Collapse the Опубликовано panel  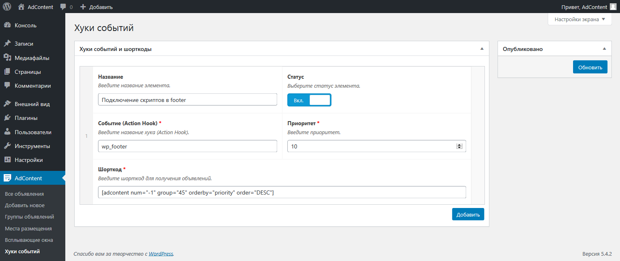[x=604, y=49]
